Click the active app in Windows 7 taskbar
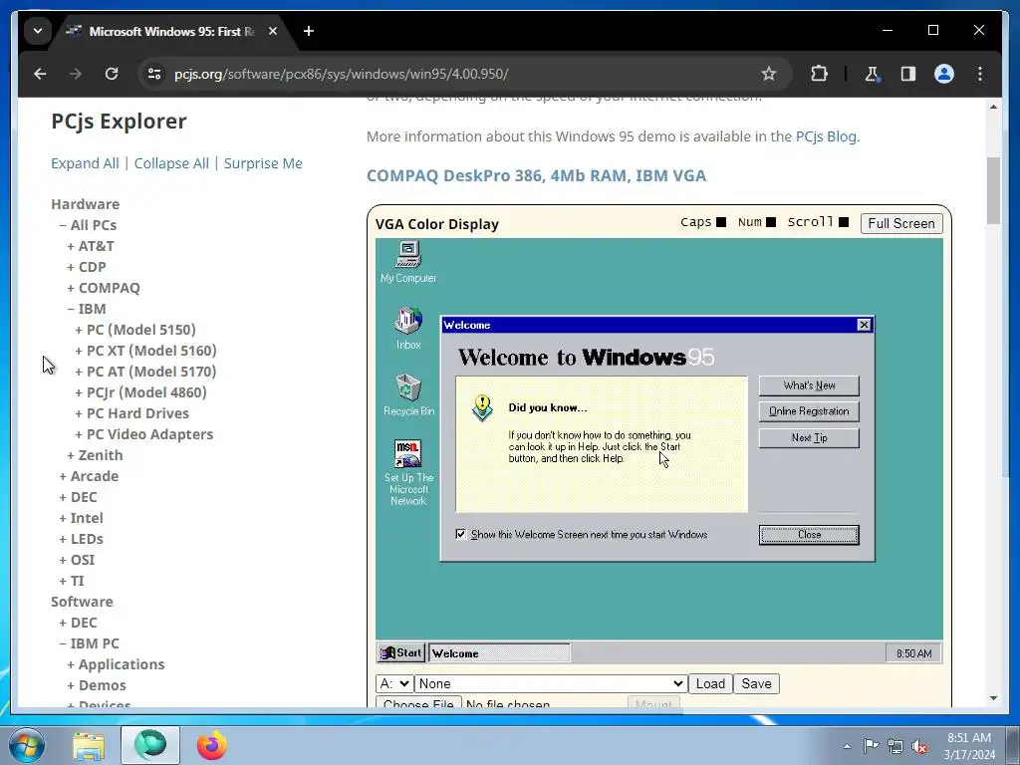Viewport: 1020px width, 765px height. [x=150, y=745]
